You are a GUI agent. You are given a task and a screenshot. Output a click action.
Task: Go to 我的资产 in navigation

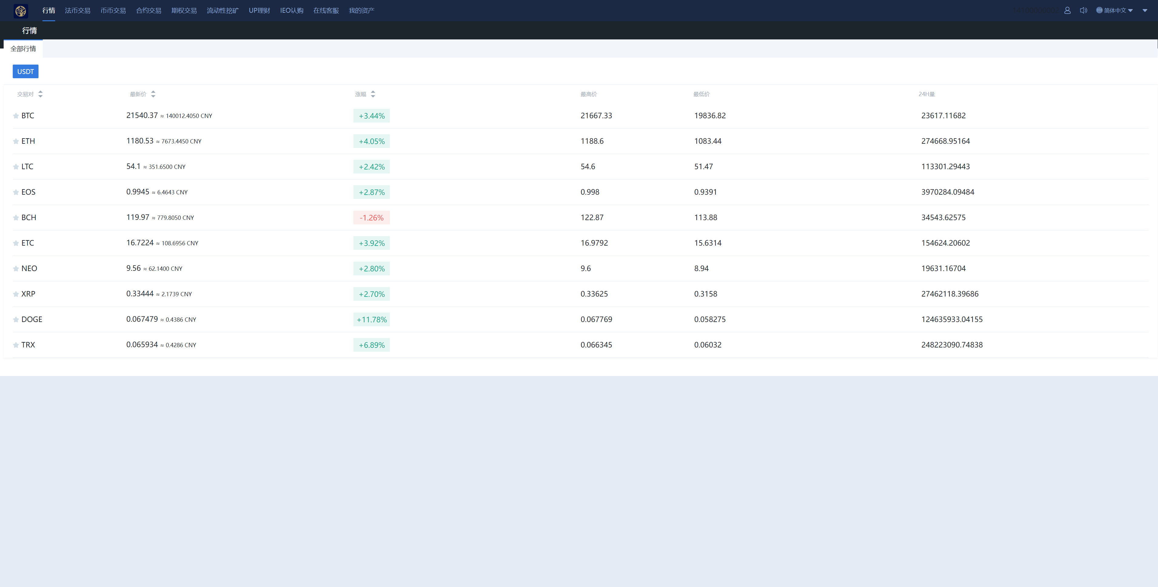point(361,10)
